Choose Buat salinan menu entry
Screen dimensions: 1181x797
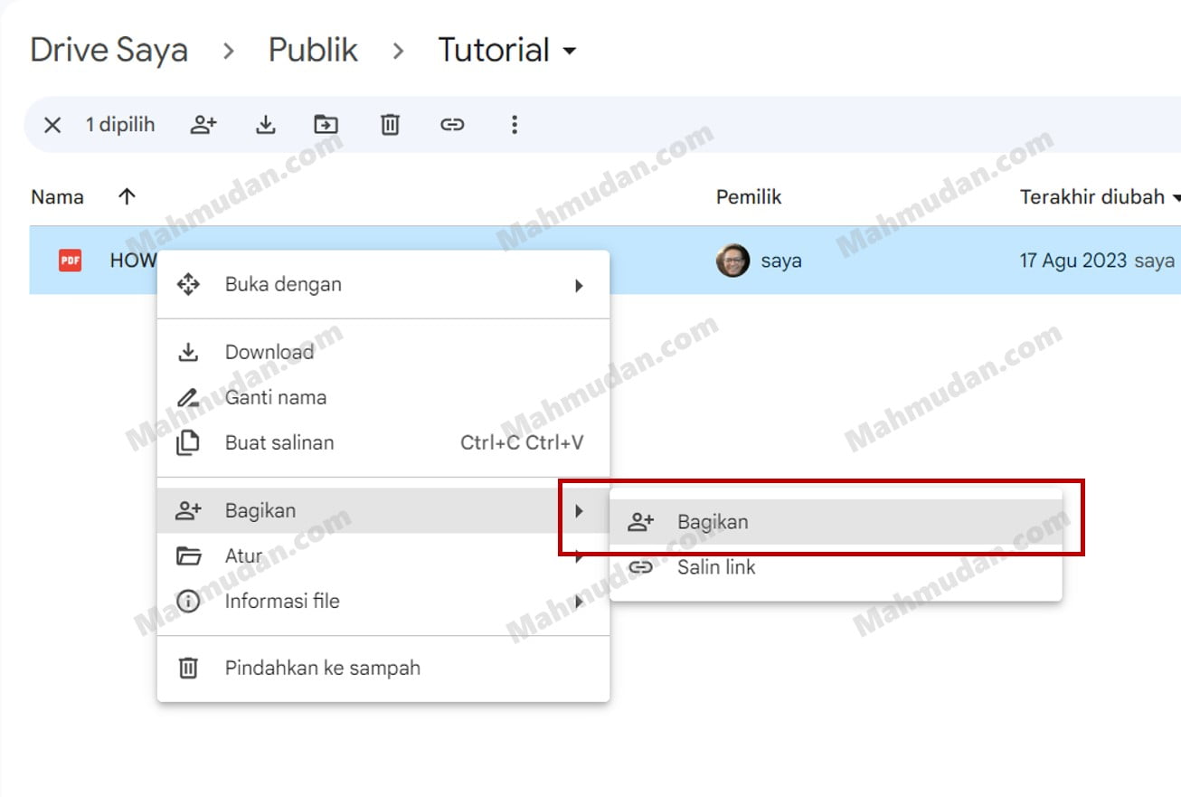(279, 442)
